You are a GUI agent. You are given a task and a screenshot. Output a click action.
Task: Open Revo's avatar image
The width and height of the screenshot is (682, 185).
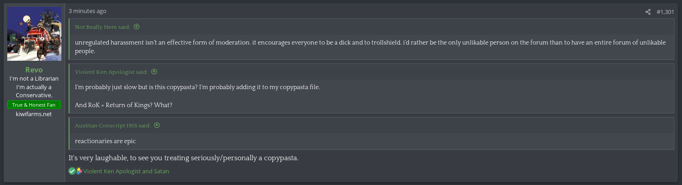34,34
